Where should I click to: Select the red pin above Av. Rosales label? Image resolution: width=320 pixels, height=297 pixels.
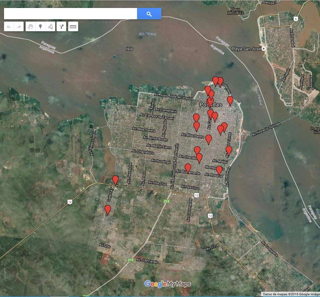point(219,170)
